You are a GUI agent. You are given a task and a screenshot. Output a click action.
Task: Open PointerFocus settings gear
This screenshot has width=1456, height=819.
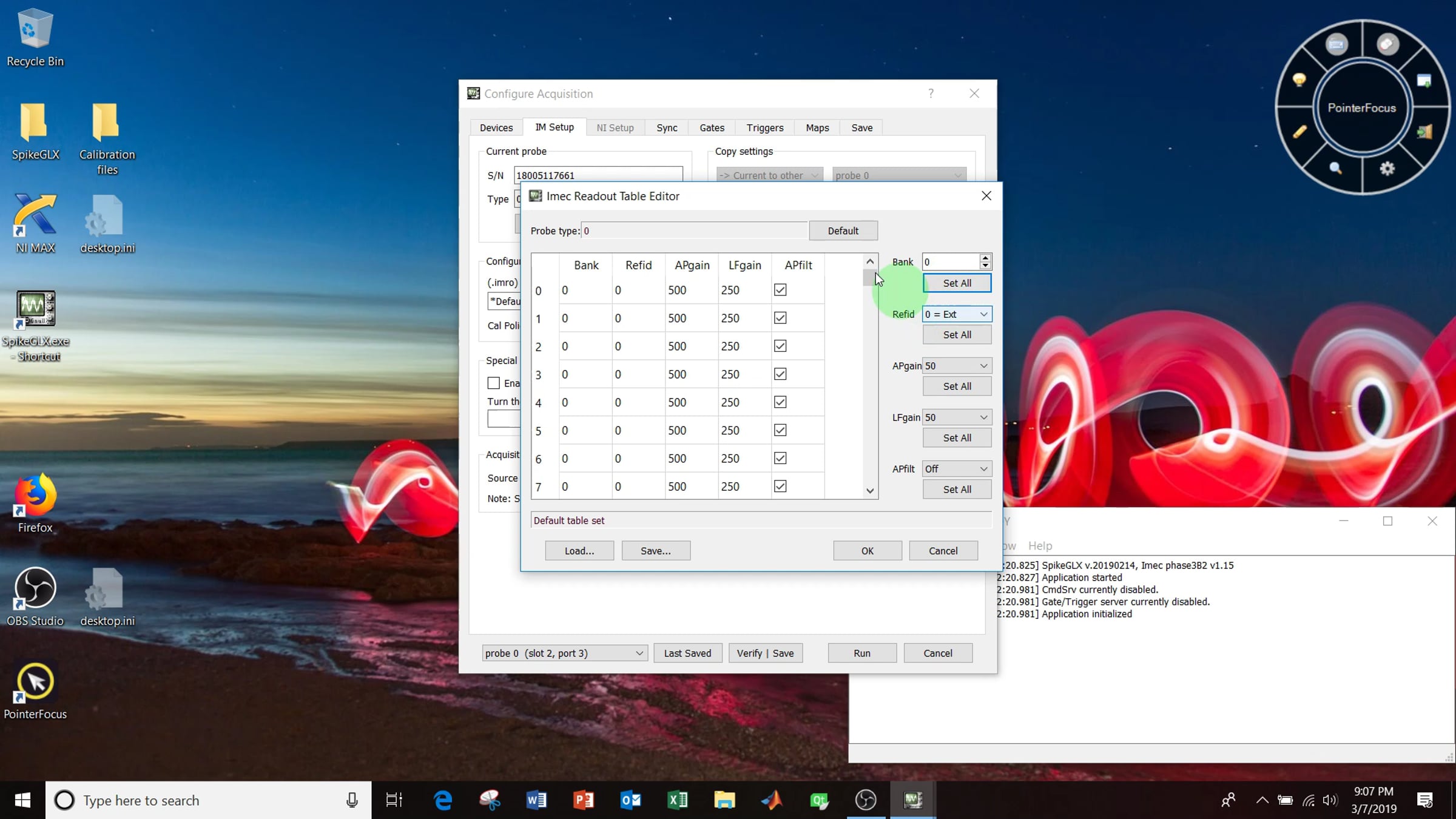pyautogui.click(x=1387, y=168)
